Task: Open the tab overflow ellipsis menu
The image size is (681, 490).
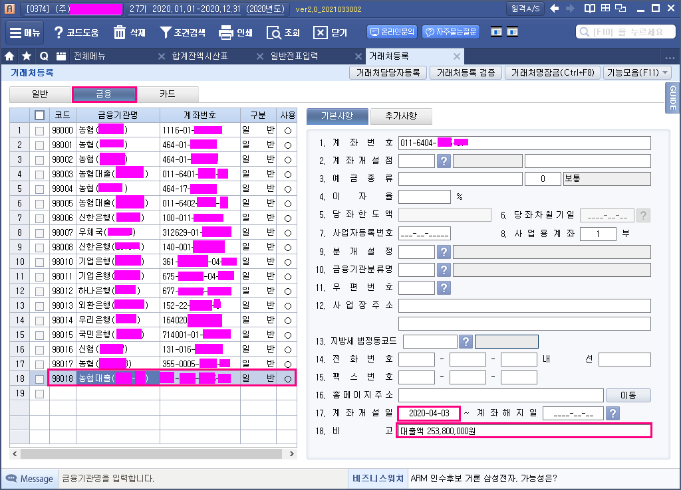Action: (x=670, y=57)
